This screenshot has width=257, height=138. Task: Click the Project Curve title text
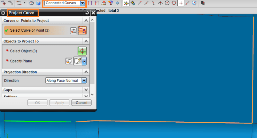pos(21,13)
